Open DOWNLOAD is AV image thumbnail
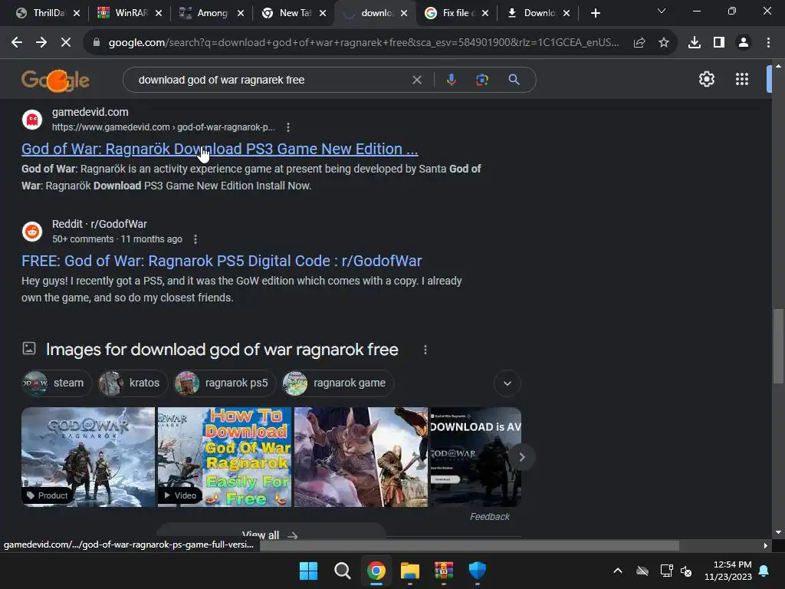The width and height of the screenshot is (785, 589). (x=475, y=457)
